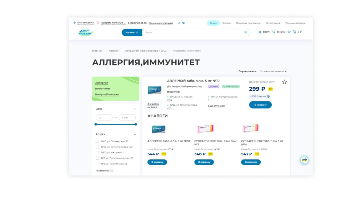Click the magnifier search icon
This screenshot has width=362, height=198.
tap(246, 32)
